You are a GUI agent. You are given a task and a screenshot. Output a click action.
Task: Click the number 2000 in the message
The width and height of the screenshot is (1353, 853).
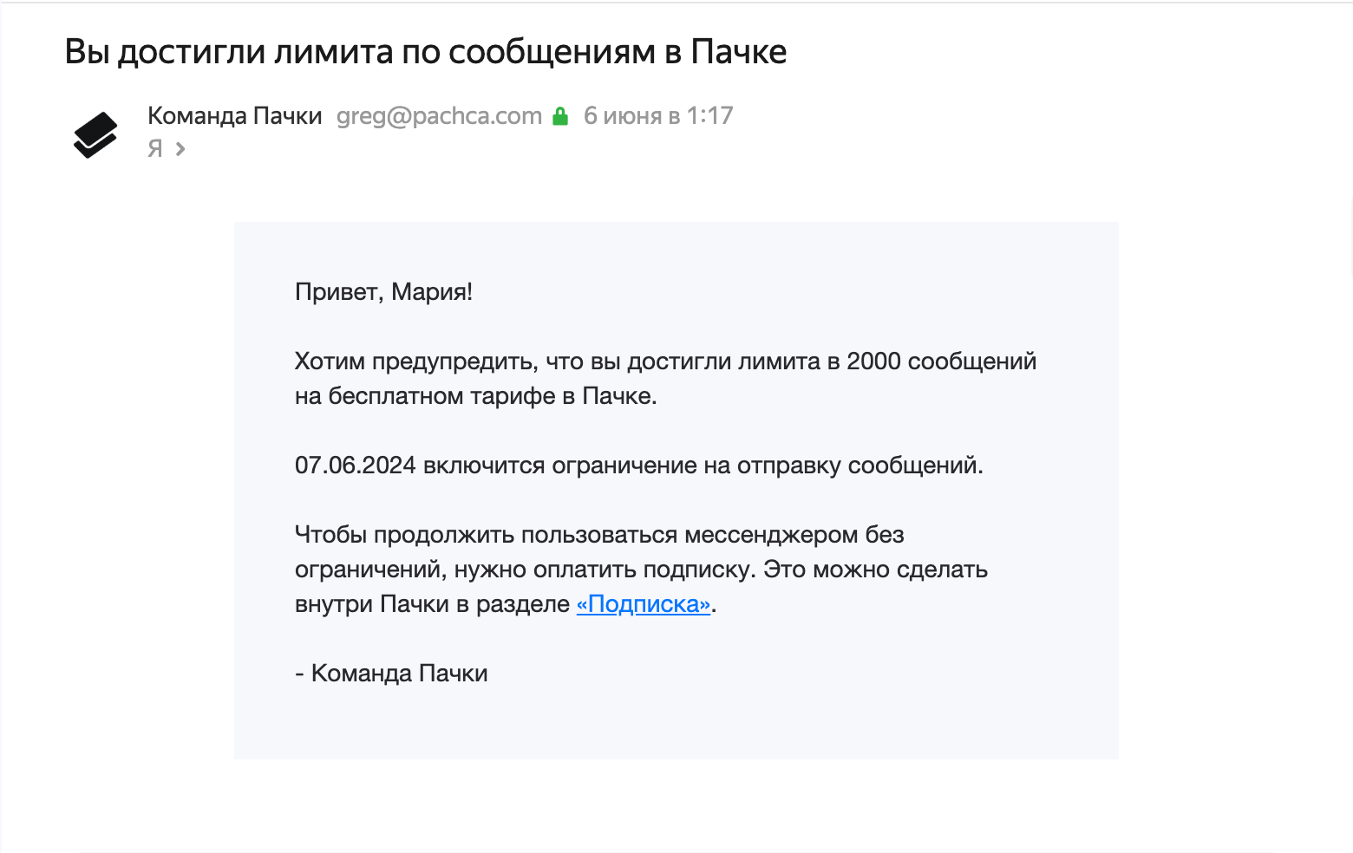[873, 361]
